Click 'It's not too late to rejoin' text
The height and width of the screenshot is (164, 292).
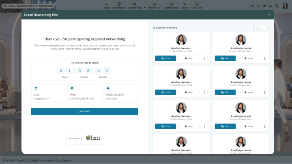tap(85, 63)
